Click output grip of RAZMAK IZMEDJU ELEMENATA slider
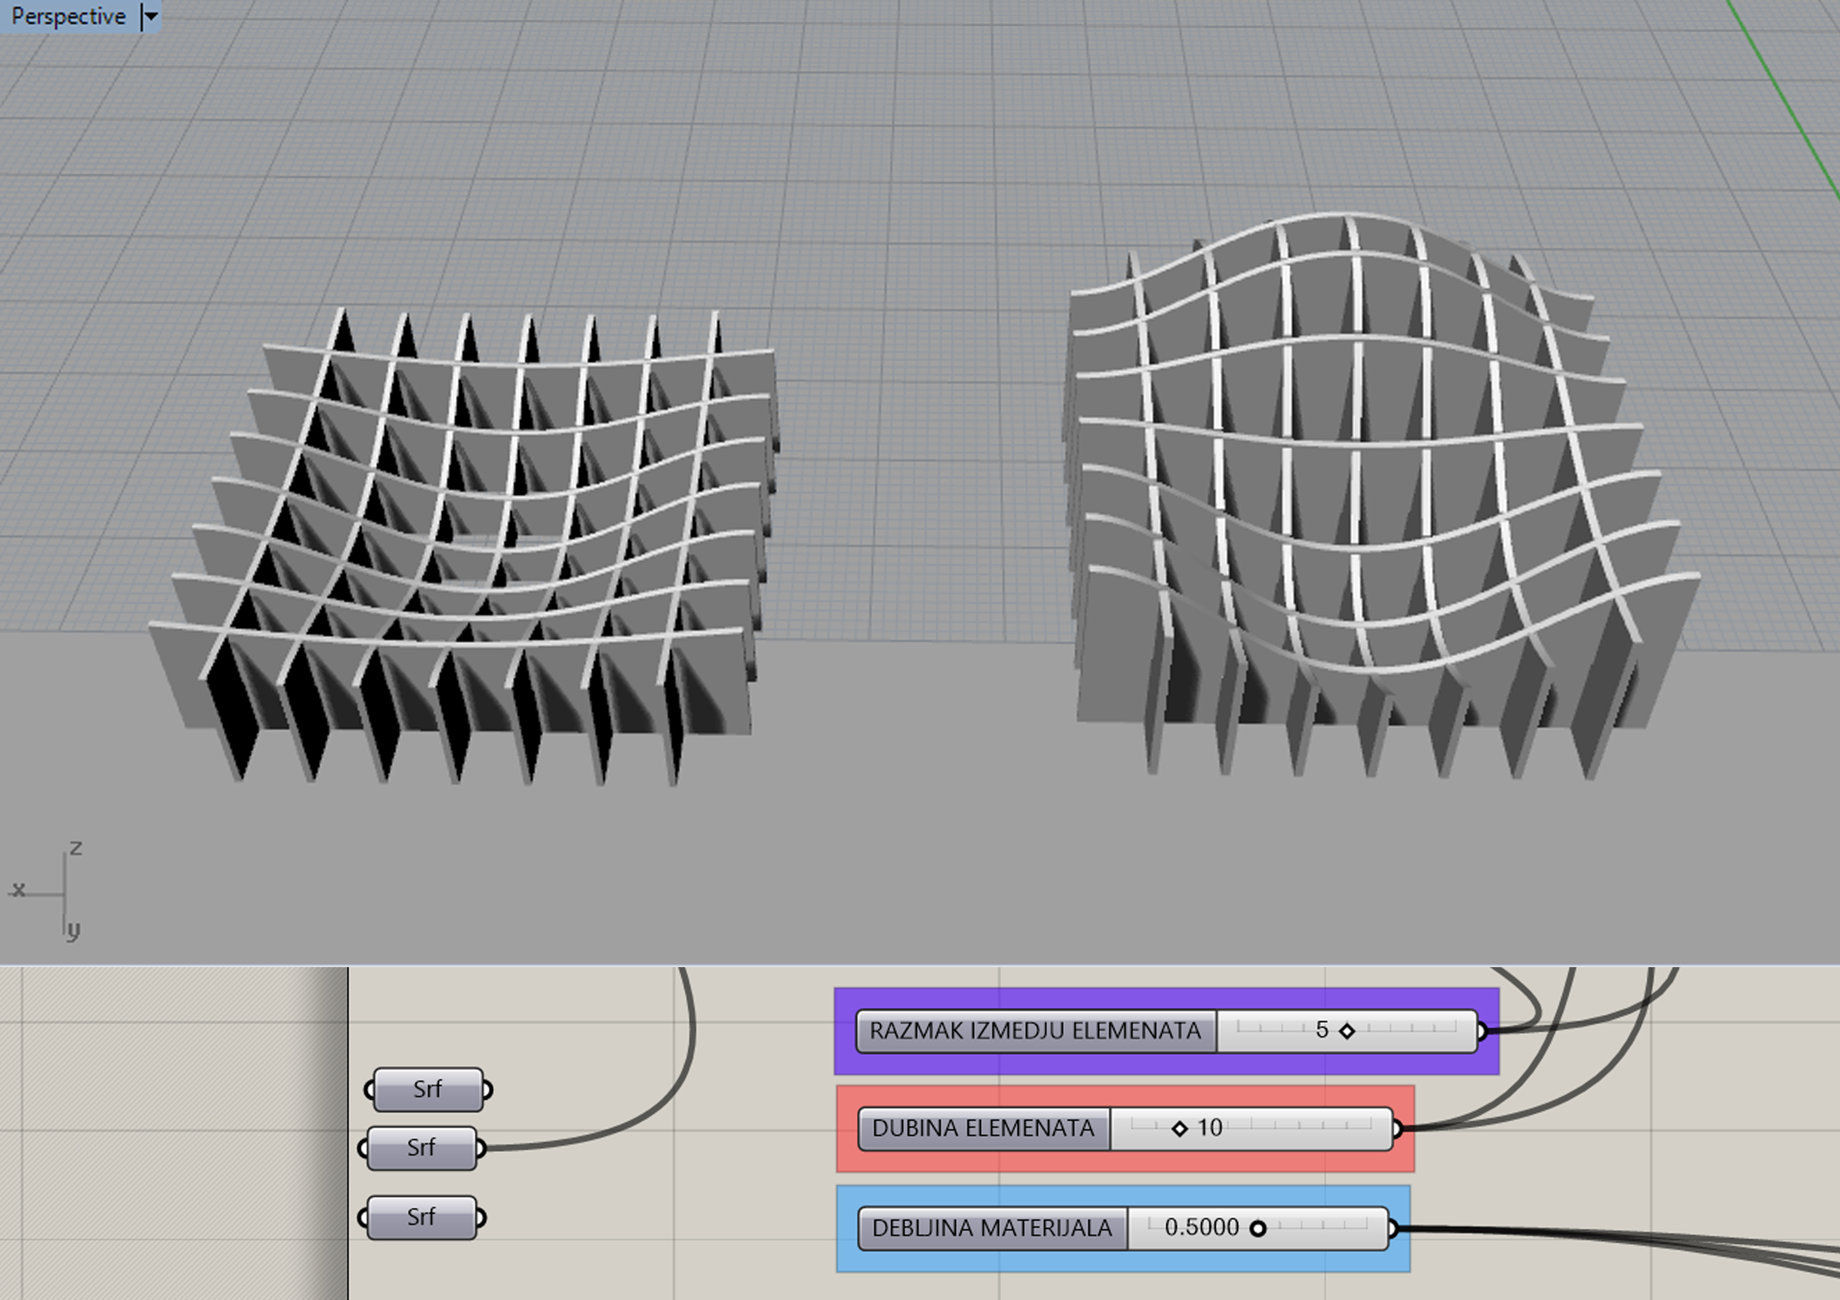Viewport: 1840px width, 1300px height. click(1483, 1031)
